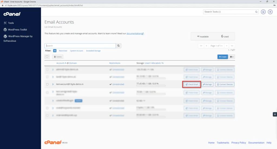Open the statistics toggle icon on right edge
This screenshot has height=149, width=277.
pos(275,114)
